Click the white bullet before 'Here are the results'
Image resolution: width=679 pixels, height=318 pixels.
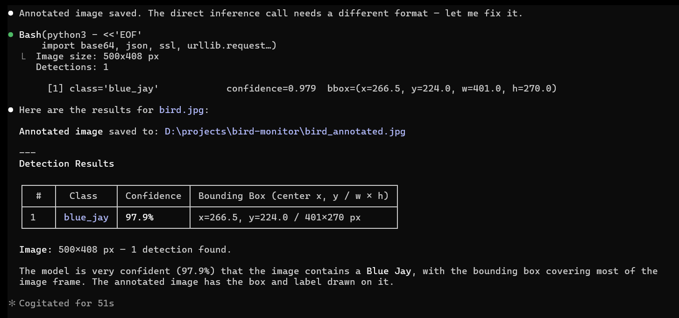click(x=10, y=110)
